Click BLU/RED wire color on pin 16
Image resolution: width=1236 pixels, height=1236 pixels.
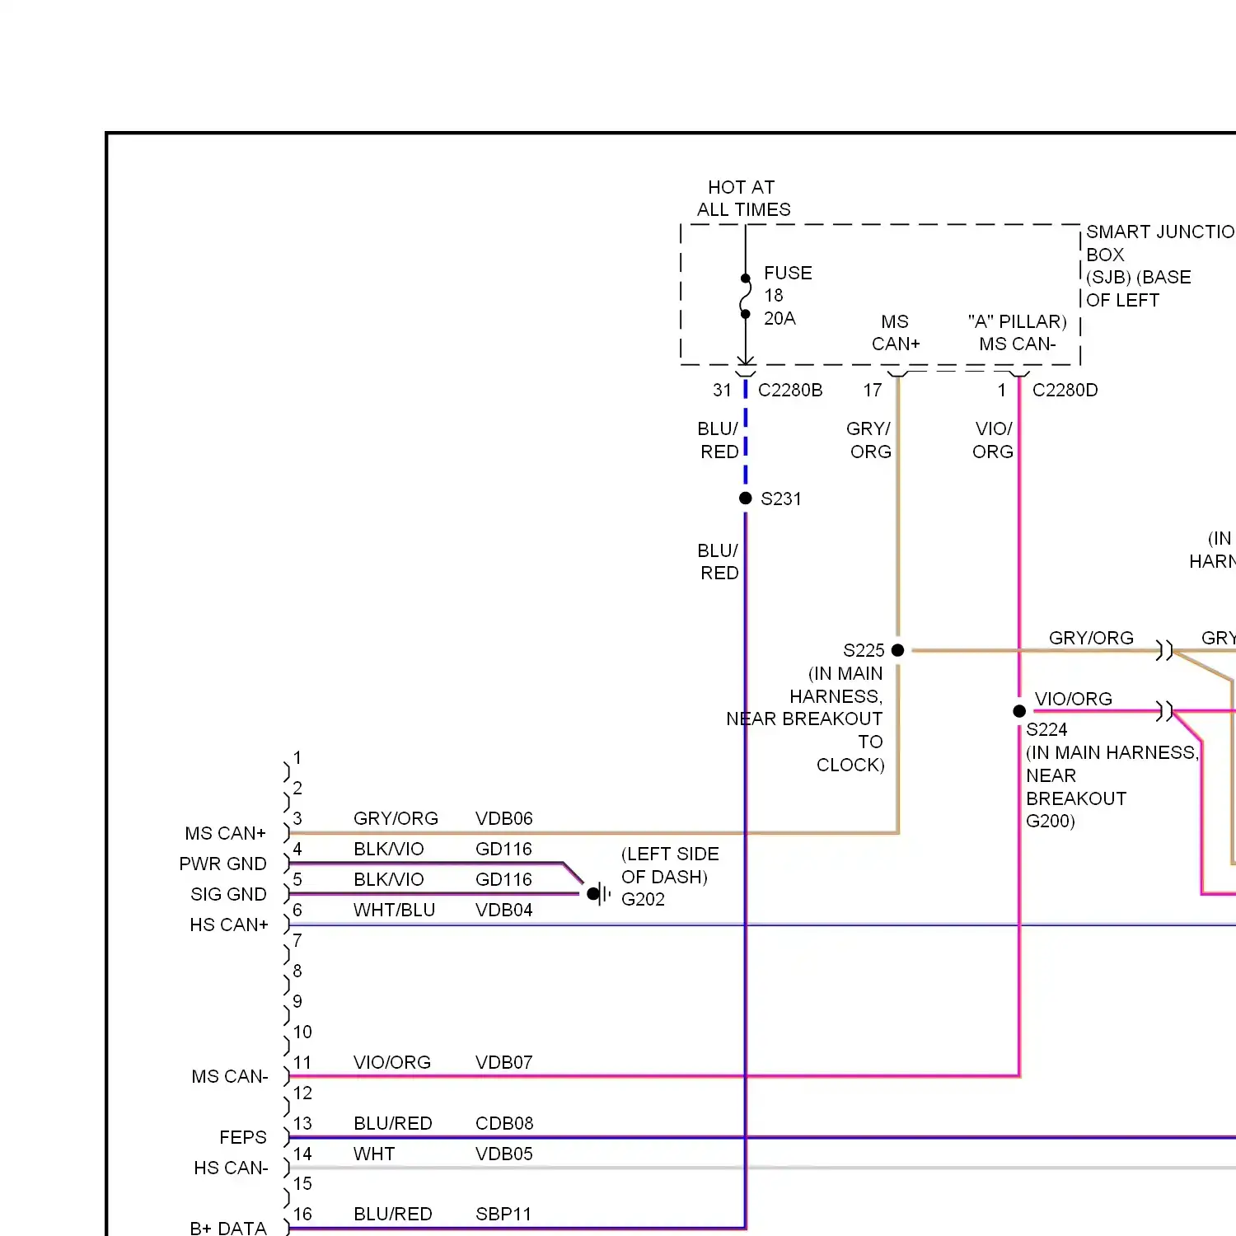click(393, 1214)
